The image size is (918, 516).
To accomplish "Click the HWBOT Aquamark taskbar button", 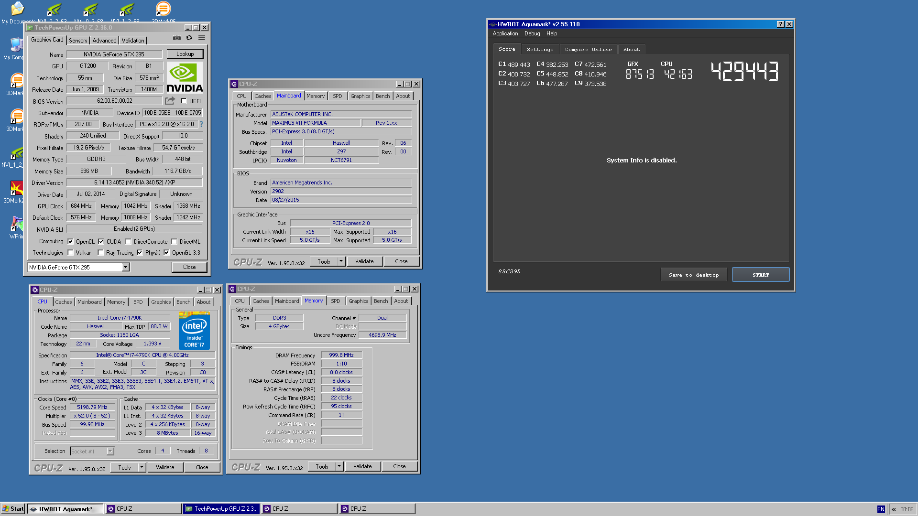I will coord(66,509).
